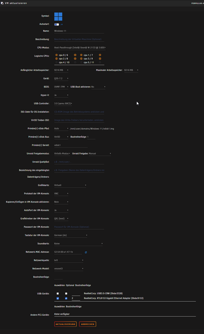This screenshot has height=334, width=204.
Task: Click the vDisk Bootreihenfolge field showing 1
Action: point(91,137)
